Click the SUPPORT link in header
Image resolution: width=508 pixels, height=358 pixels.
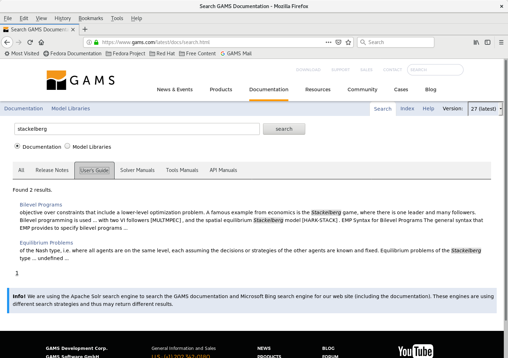341,70
